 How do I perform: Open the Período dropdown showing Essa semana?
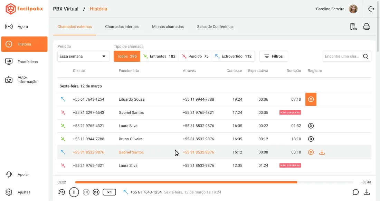(x=83, y=56)
